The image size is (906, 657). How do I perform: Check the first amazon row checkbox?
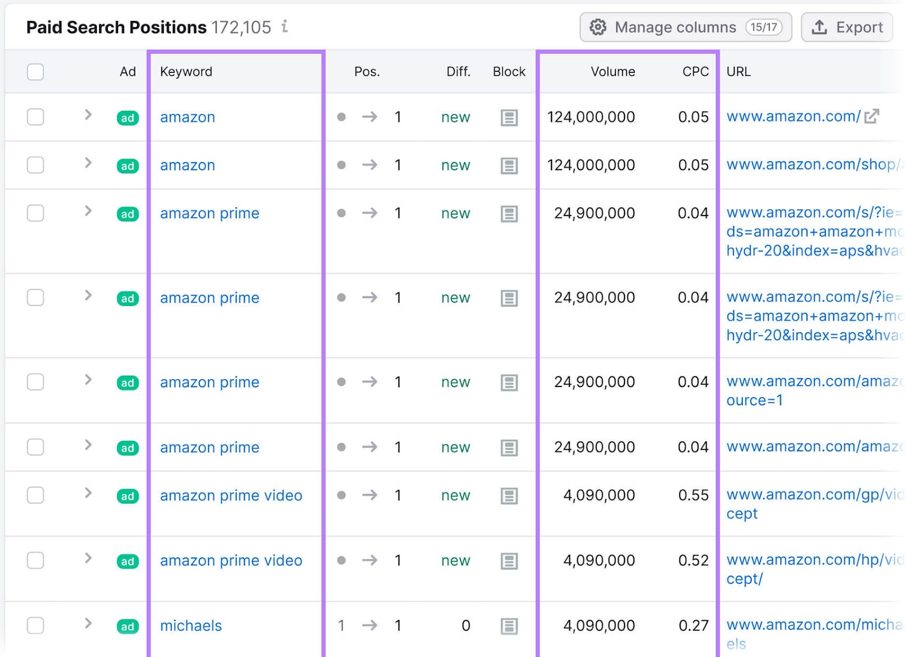pyautogui.click(x=35, y=117)
